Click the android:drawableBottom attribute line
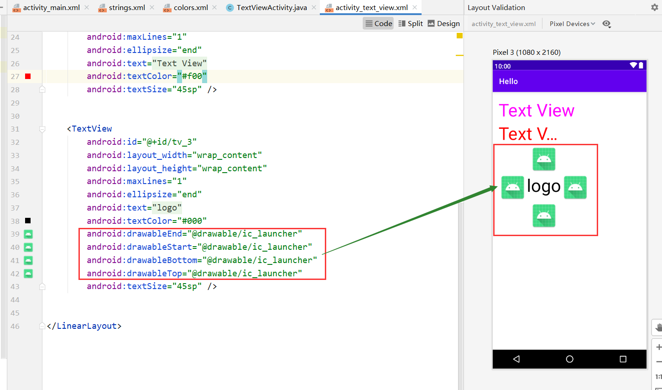Viewport: 662px width, 390px height. (x=202, y=260)
